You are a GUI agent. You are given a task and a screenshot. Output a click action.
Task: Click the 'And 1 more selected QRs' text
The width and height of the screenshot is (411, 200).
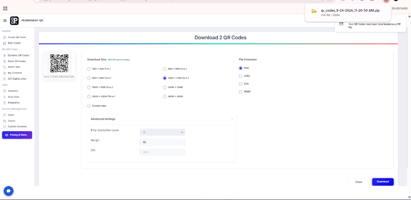(59, 77)
